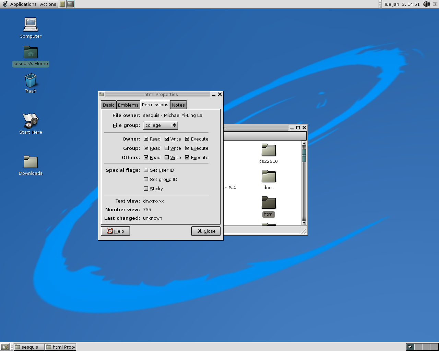
Task: Toggle the Set user ID checkbox
Action: [x=146, y=170]
